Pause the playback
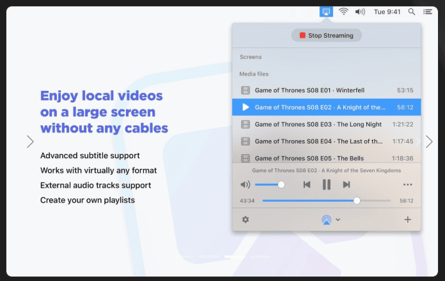Screen dimensions: 445x281 tap(326, 185)
